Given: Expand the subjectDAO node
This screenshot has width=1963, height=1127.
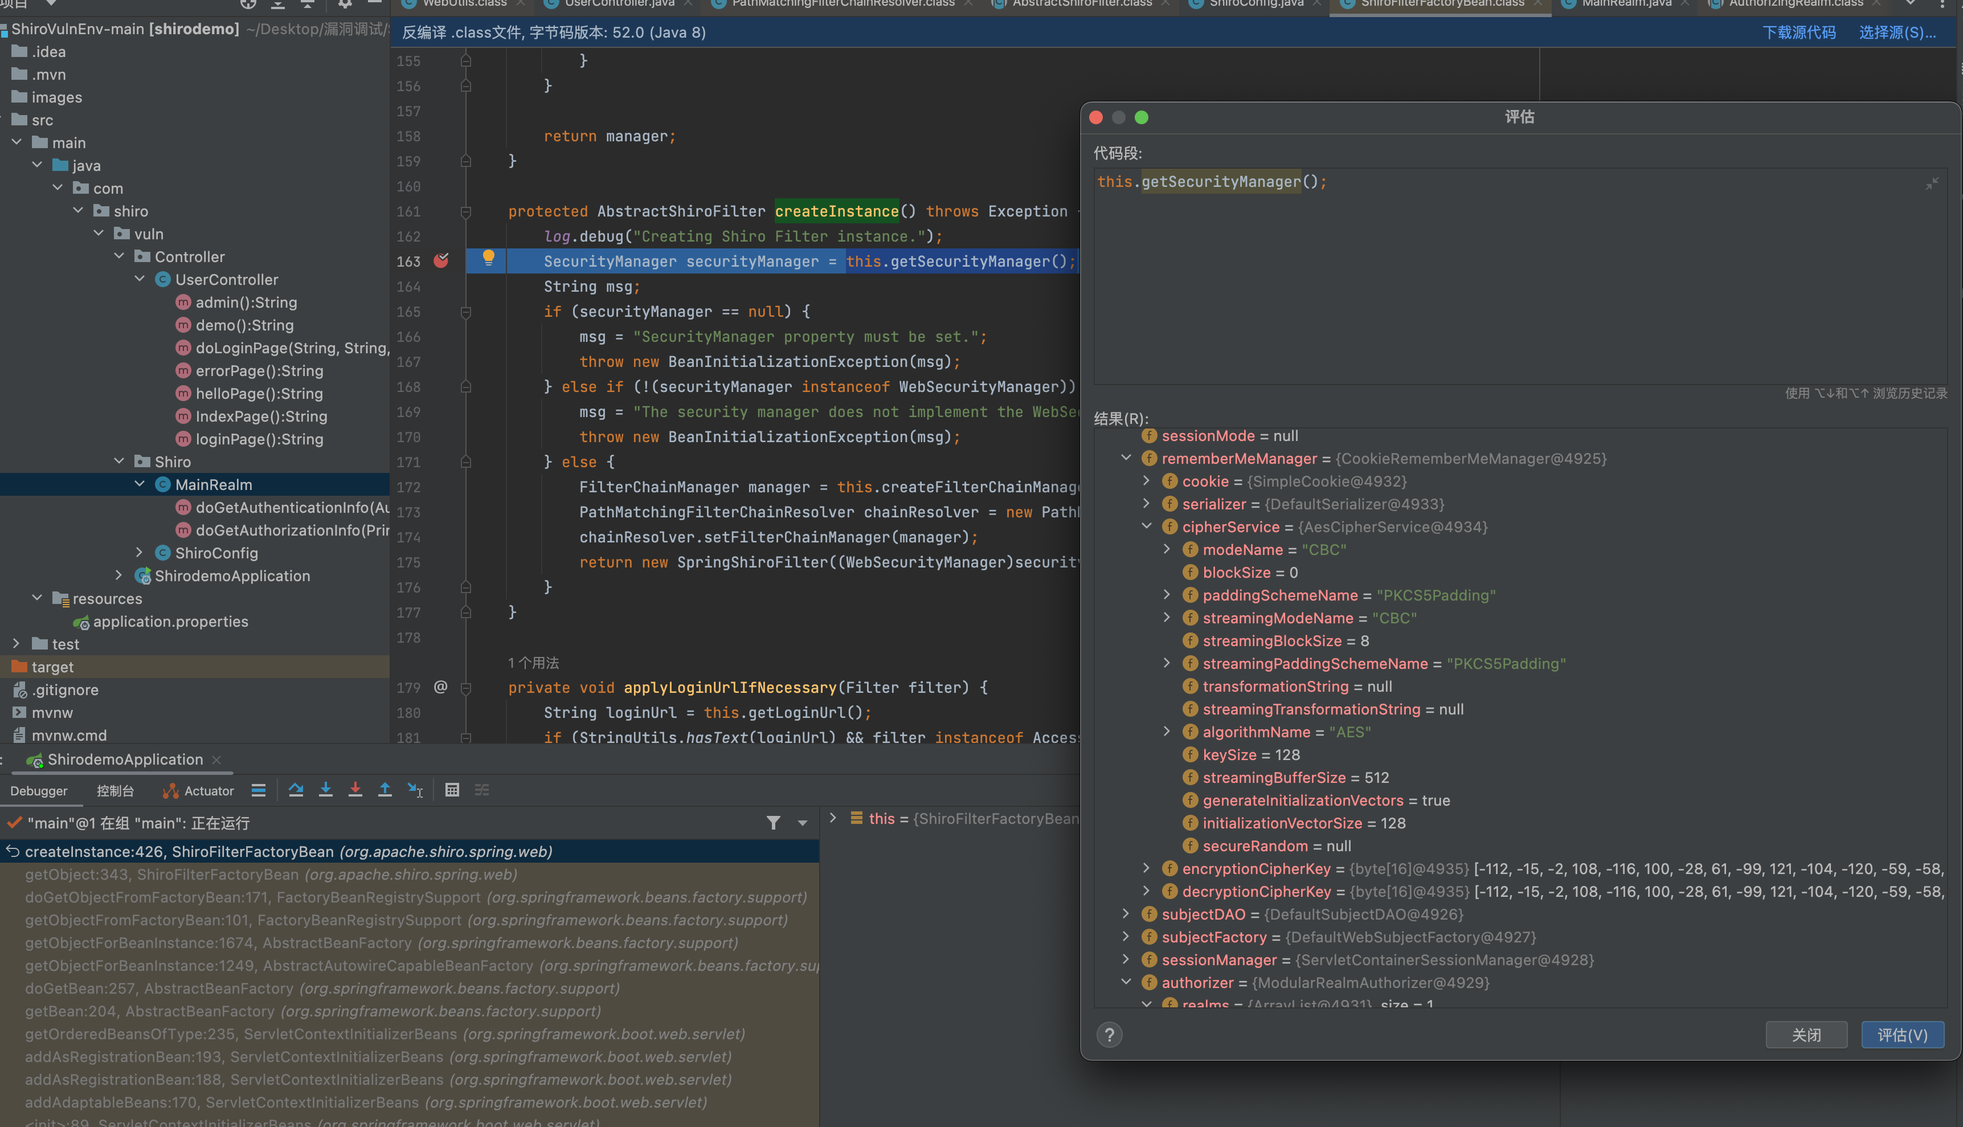Looking at the screenshot, I should tap(1126, 914).
